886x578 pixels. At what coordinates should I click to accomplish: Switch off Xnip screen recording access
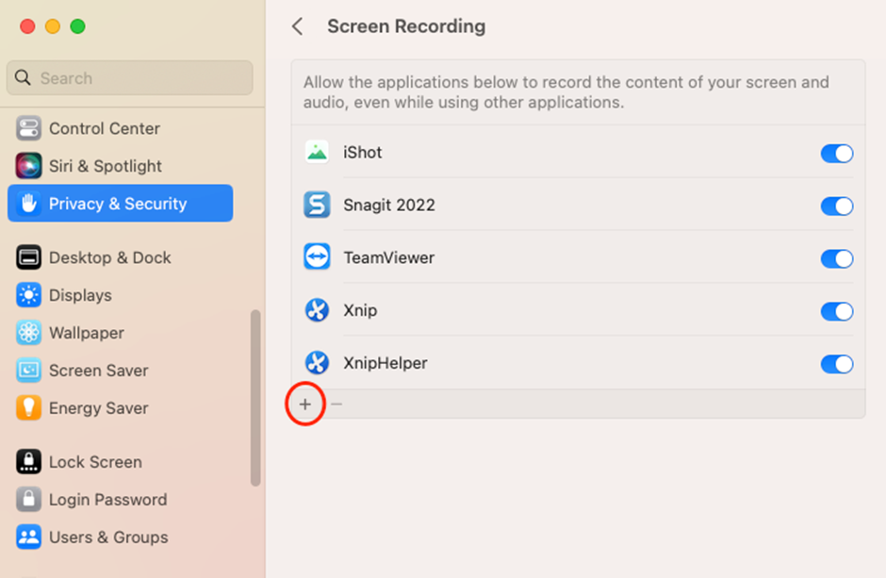point(836,311)
